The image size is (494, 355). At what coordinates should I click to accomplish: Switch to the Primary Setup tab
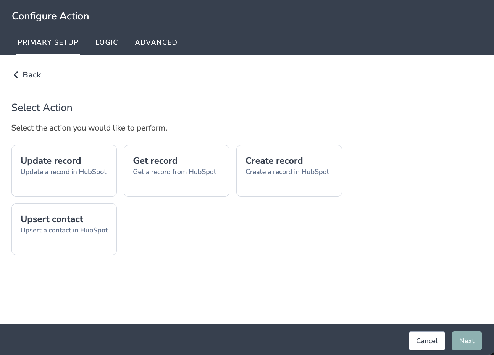pyautogui.click(x=48, y=42)
